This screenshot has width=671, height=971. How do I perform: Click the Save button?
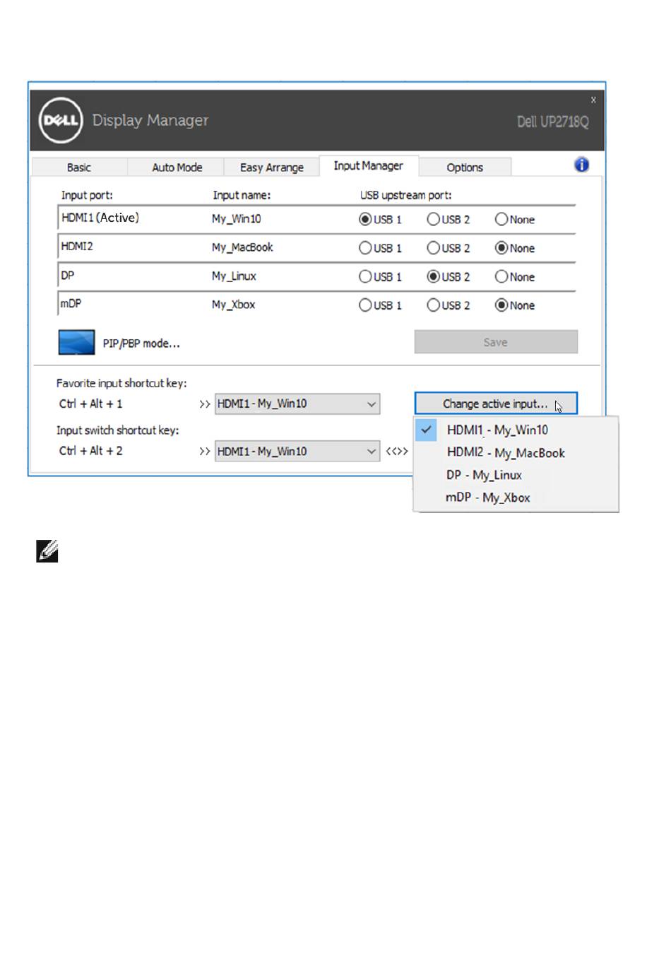(496, 342)
